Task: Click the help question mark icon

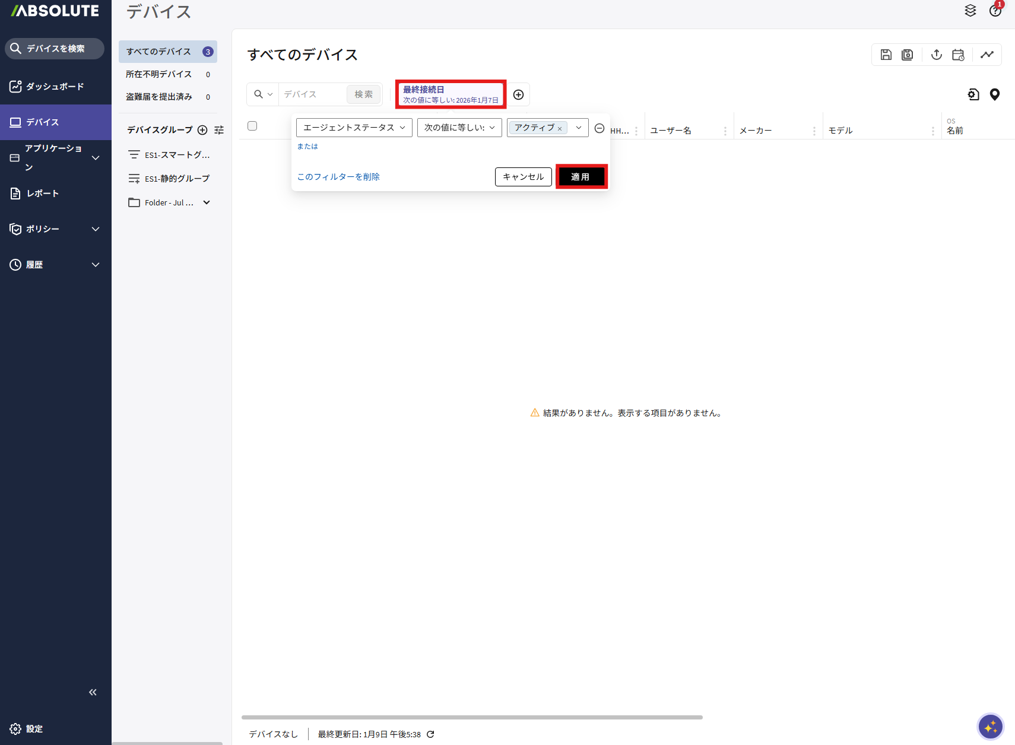Action: 995,11
